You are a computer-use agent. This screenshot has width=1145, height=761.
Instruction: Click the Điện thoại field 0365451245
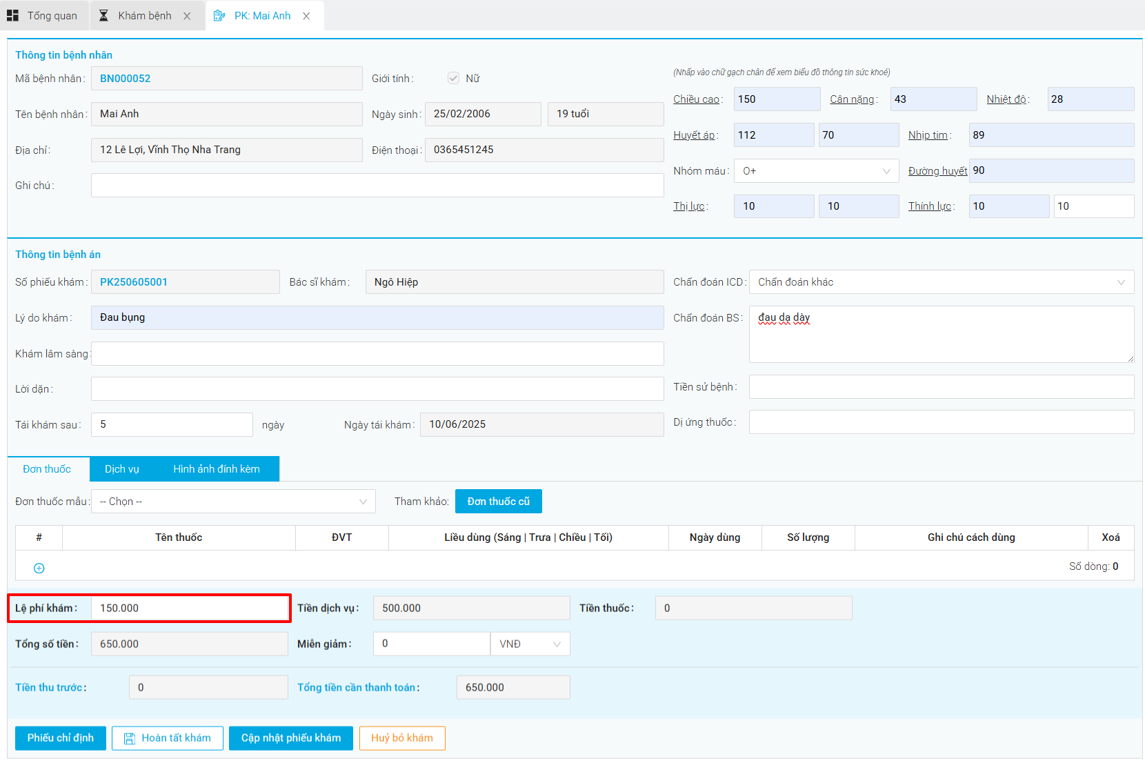pyautogui.click(x=544, y=150)
